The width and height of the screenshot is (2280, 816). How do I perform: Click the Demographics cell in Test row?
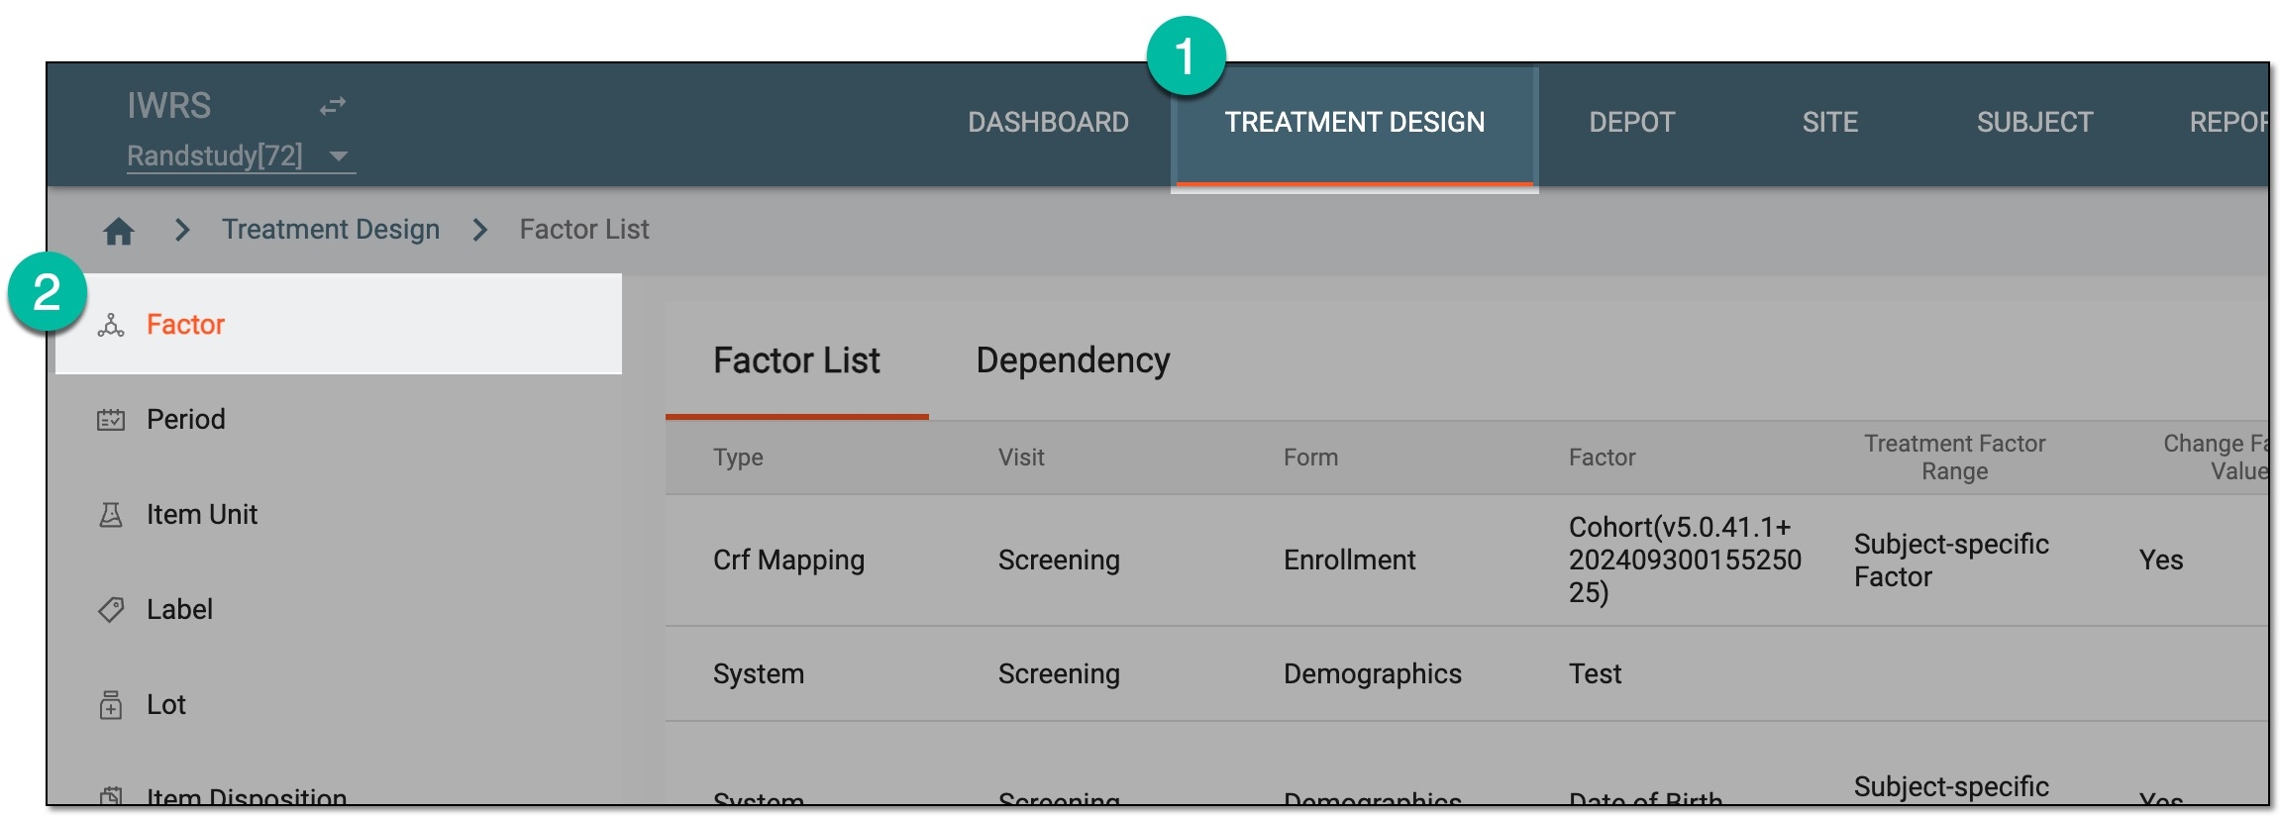[1372, 673]
